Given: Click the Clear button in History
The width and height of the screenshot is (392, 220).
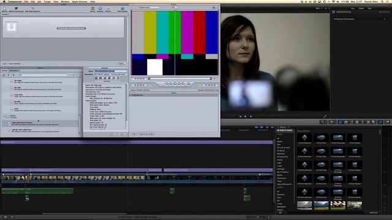Looking at the screenshot, I should (x=134, y=134).
